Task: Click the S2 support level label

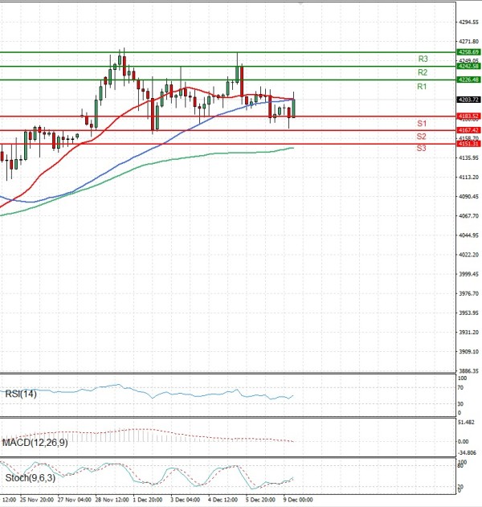Action: pyautogui.click(x=421, y=137)
